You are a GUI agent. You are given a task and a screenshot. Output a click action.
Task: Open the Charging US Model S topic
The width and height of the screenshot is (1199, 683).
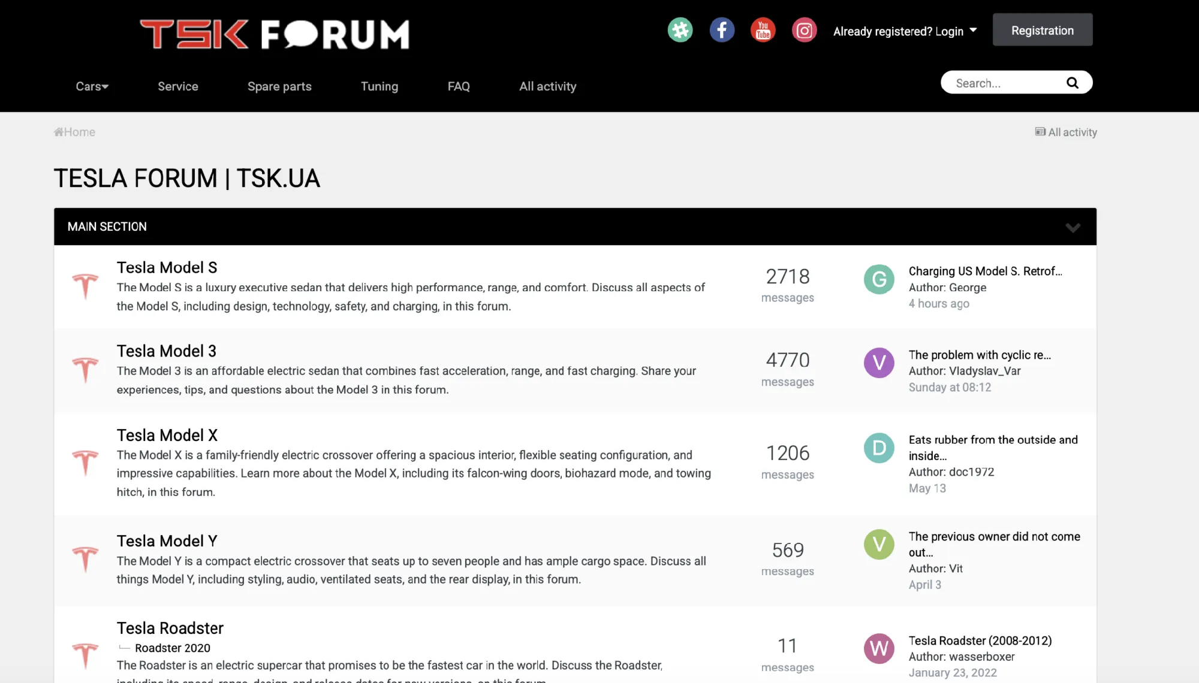point(985,271)
